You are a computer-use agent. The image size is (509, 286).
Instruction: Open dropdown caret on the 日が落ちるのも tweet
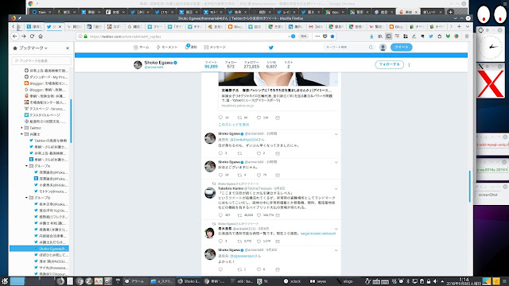pos(336,134)
